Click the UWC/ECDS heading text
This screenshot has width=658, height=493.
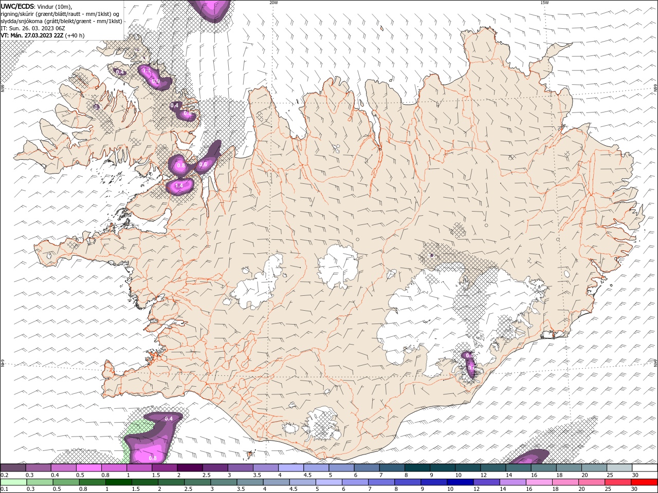point(18,6)
